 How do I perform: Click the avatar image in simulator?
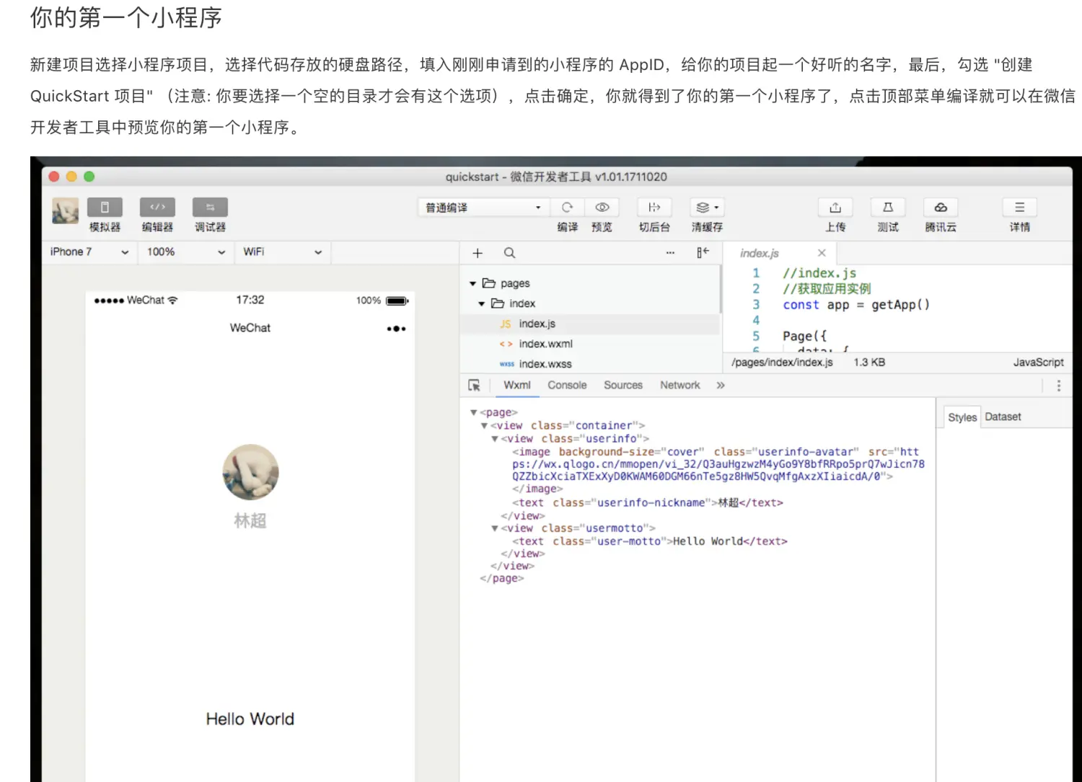tap(250, 472)
